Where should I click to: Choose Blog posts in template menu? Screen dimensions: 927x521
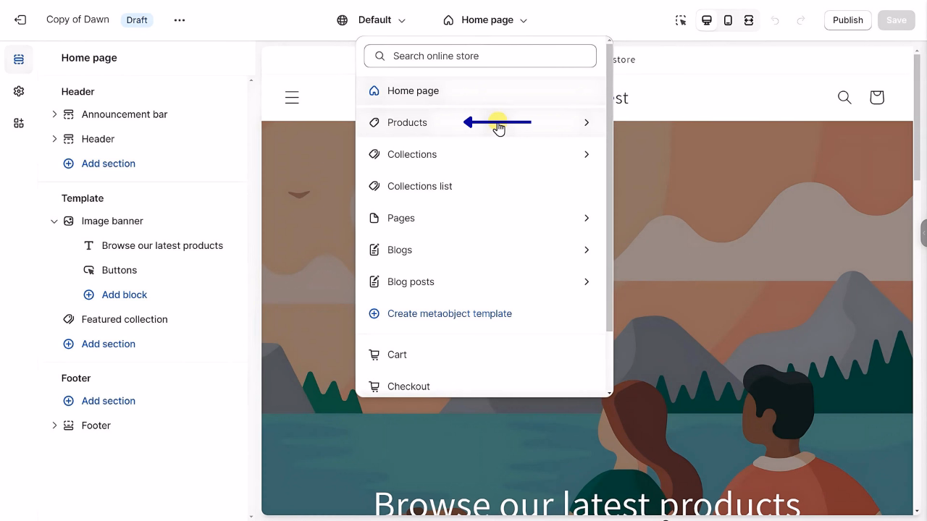click(481, 282)
